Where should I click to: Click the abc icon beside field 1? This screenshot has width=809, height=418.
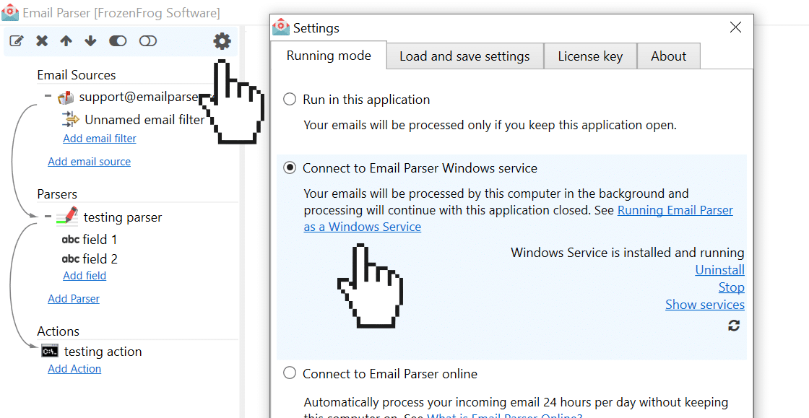coord(71,240)
